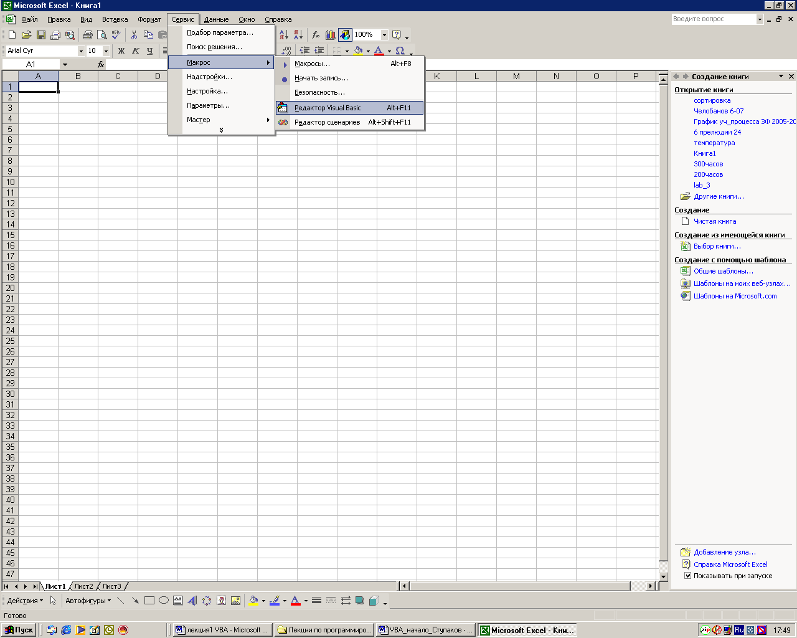
Task: Insert picture from file icon
Action: point(235,601)
